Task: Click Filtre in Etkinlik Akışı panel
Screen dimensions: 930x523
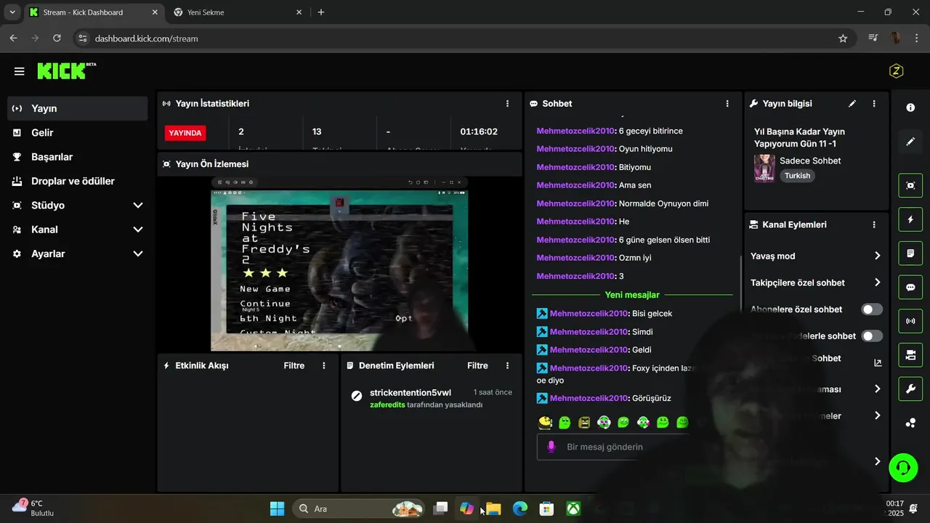Action: tap(294, 365)
